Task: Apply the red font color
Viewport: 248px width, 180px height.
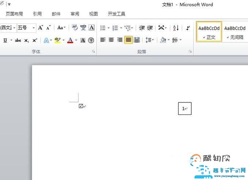Action: [x=70, y=40]
